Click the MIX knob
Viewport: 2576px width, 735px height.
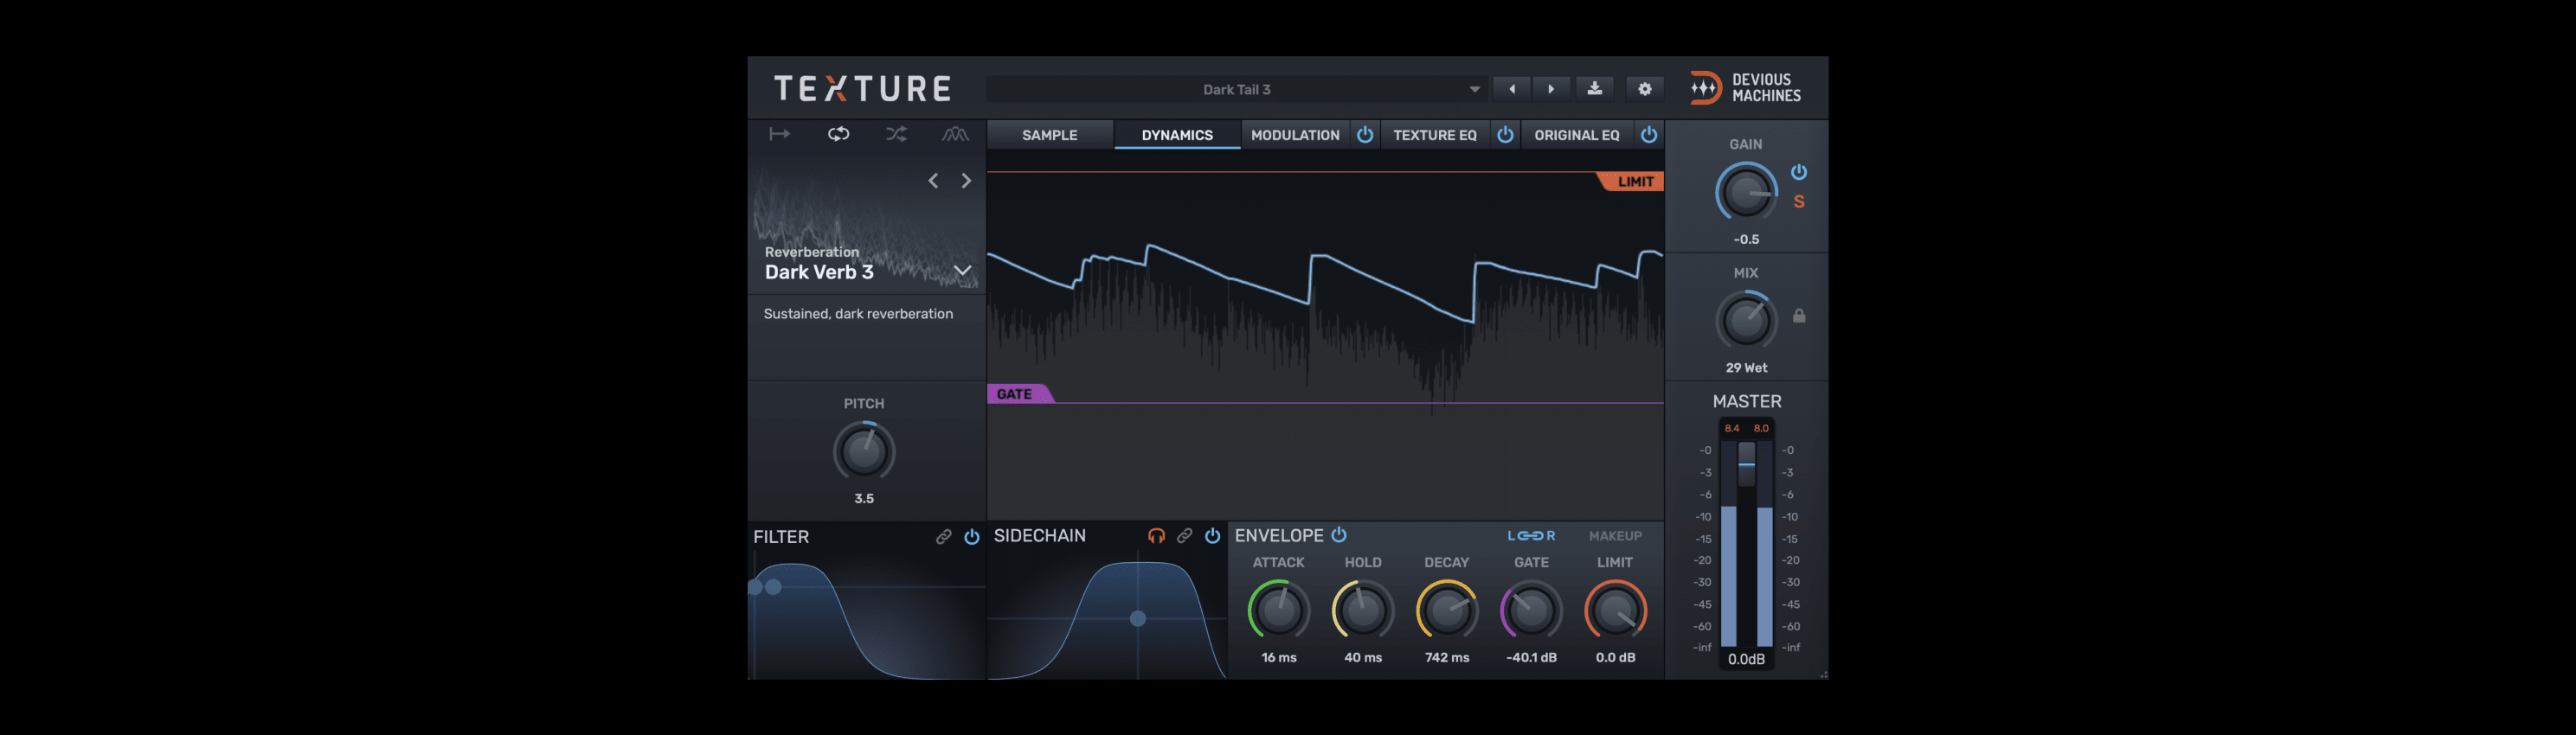click(1746, 320)
